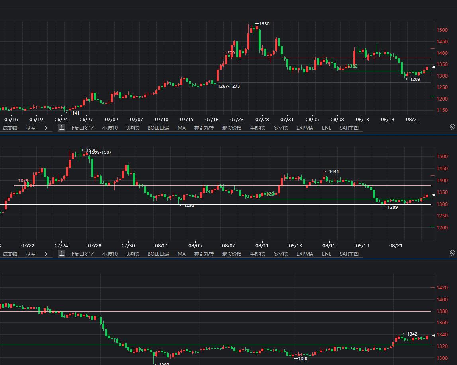457x365 pixels.
Task: Click the 1420 price on the bottom chart scale
Action: pos(442,287)
